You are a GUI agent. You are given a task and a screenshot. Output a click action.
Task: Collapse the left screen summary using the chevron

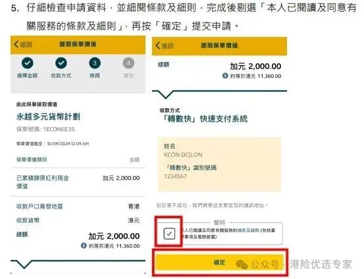point(24,264)
